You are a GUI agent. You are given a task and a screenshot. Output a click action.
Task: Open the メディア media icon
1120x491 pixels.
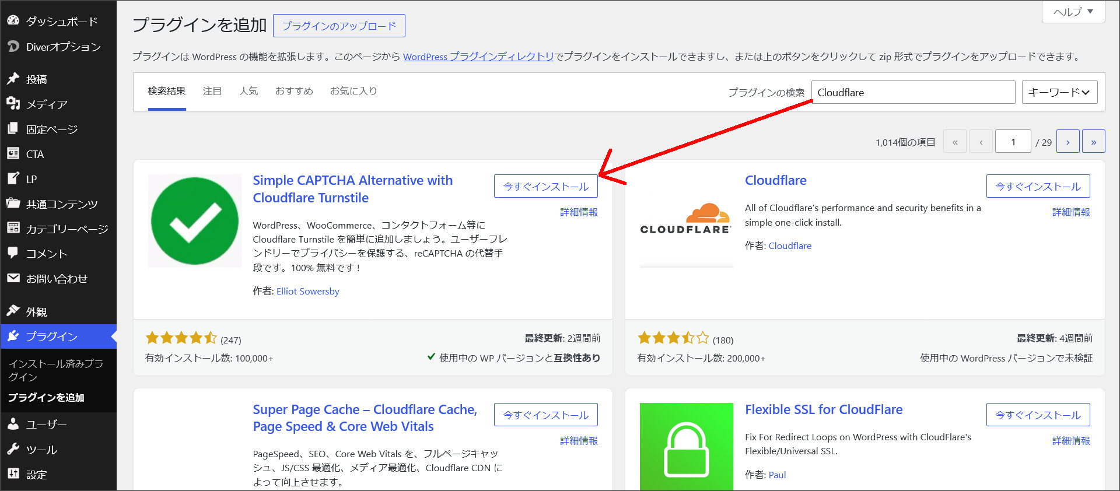tap(13, 104)
